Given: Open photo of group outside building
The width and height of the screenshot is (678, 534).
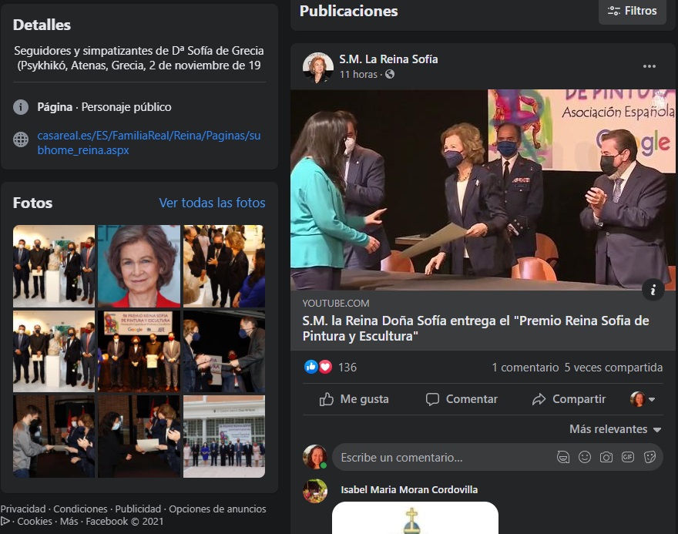Looking at the screenshot, I should (224, 436).
